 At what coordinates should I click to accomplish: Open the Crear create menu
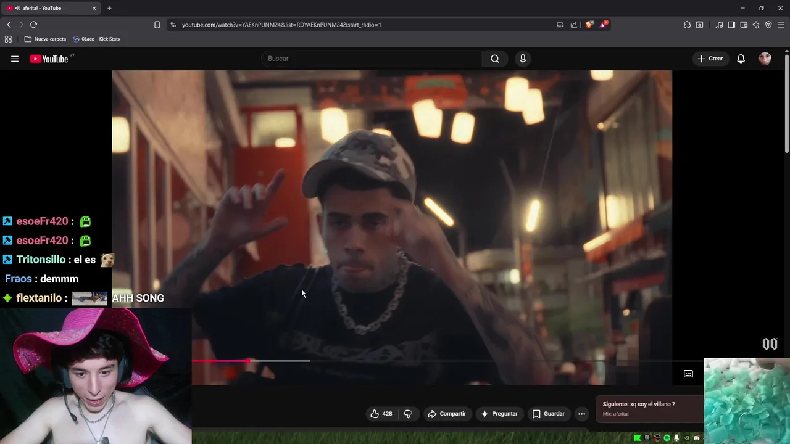(x=710, y=59)
